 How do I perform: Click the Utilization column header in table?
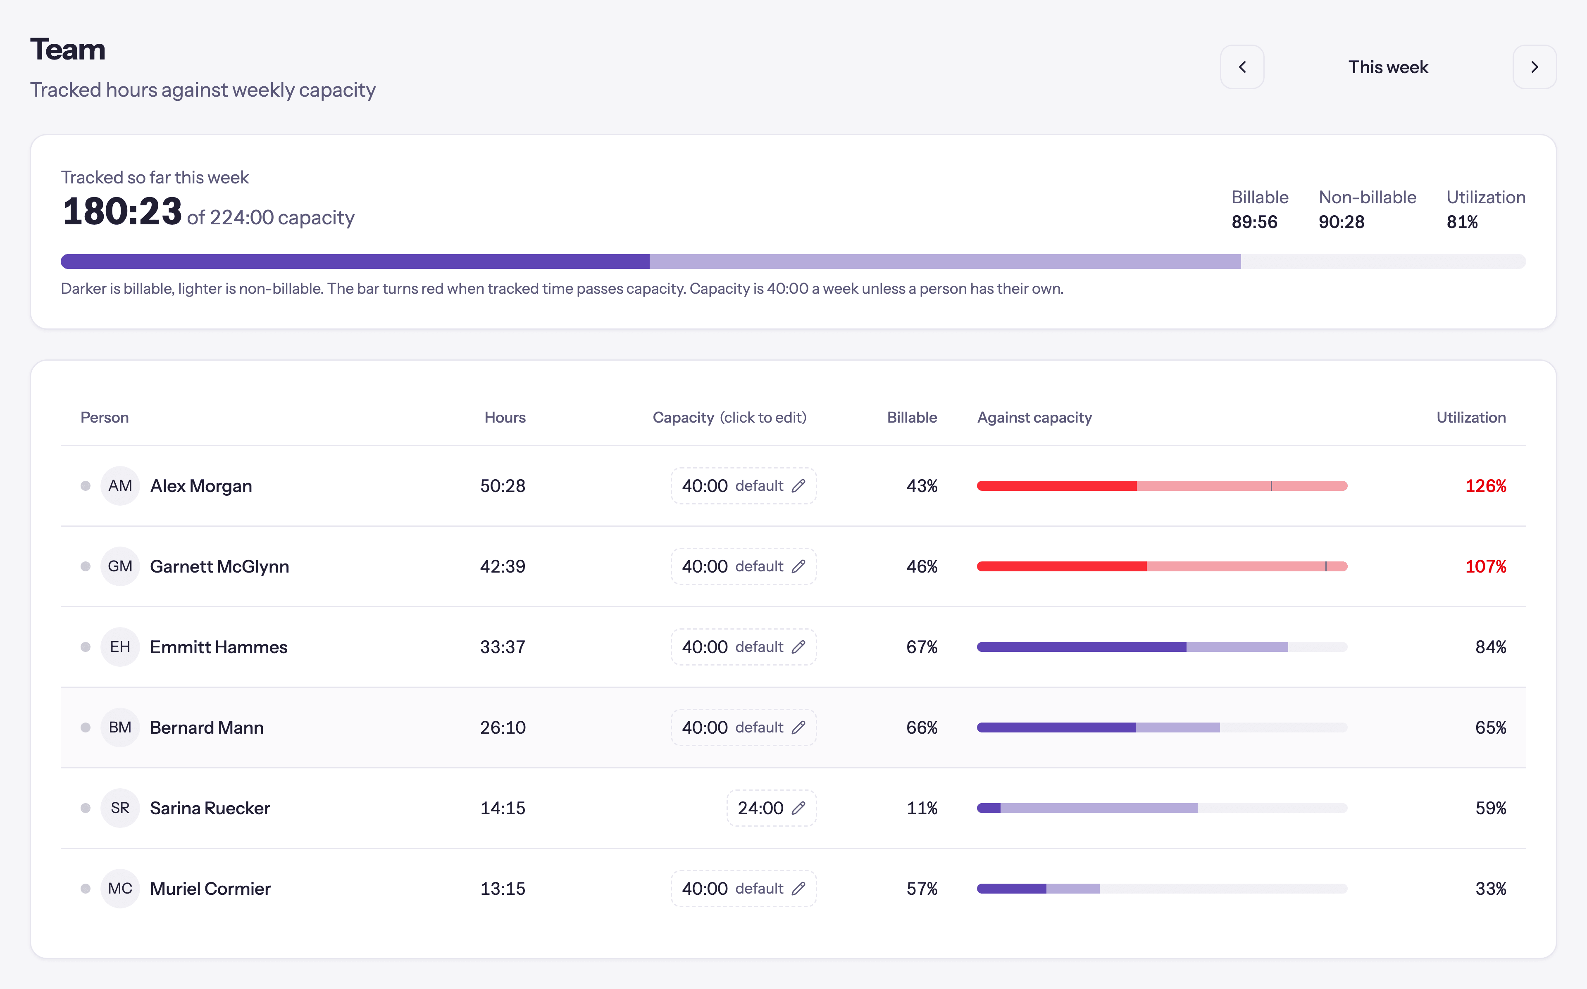[1470, 417]
